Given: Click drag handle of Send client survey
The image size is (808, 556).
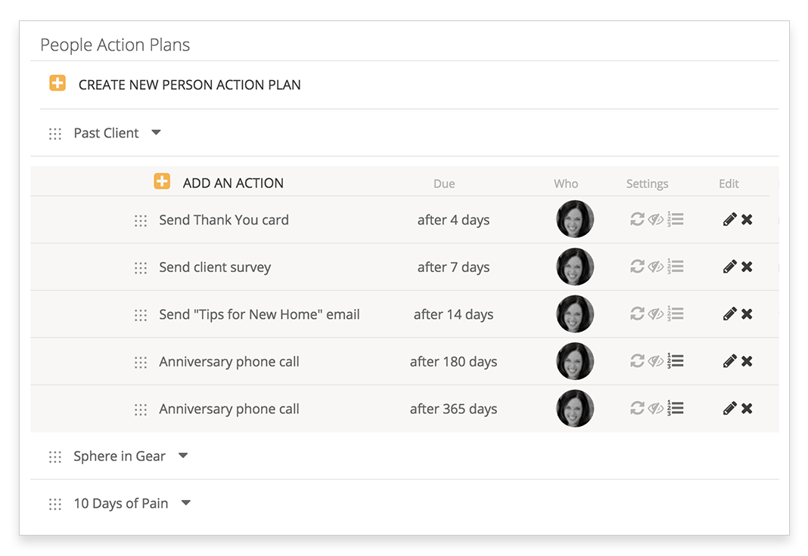Looking at the screenshot, I should coord(141,268).
